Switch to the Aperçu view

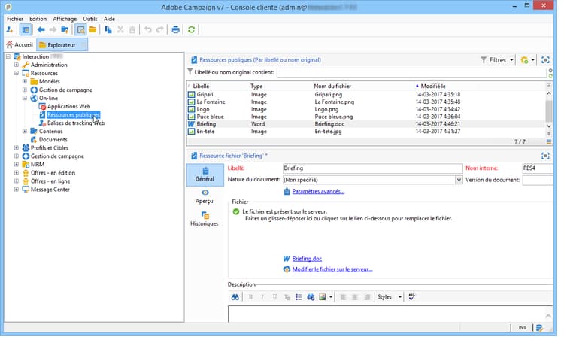point(205,197)
